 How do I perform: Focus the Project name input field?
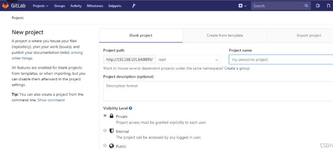coord(281,59)
